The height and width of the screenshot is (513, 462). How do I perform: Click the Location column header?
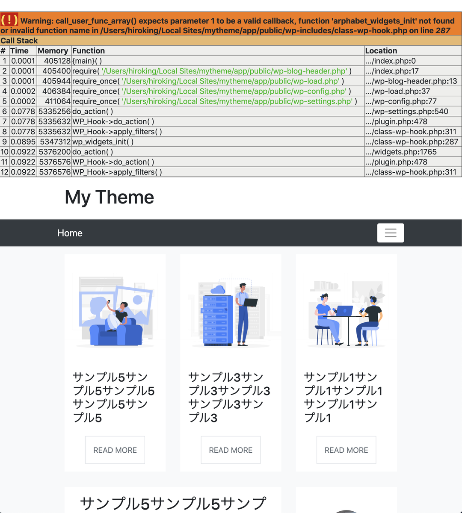413,51
